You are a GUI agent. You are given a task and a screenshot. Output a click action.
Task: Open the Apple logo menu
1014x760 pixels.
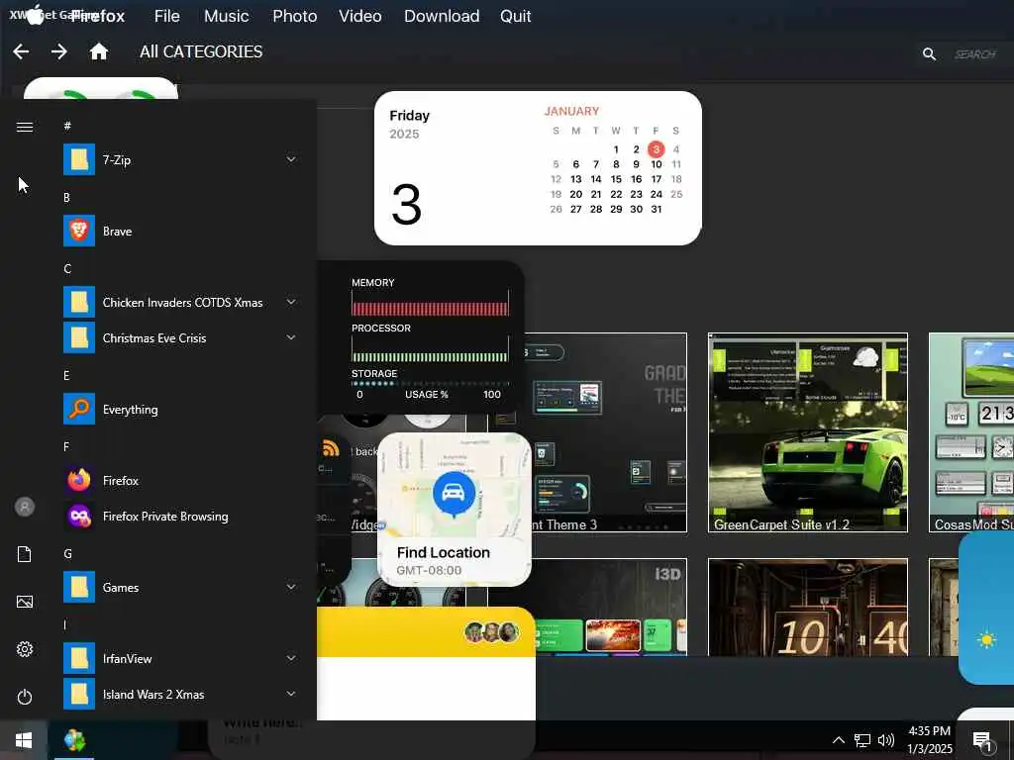tap(37, 14)
